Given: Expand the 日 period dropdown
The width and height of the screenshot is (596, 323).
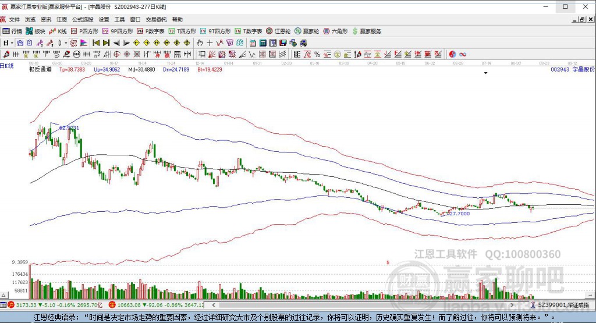Looking at the screenshot, I should click(12, 43).
